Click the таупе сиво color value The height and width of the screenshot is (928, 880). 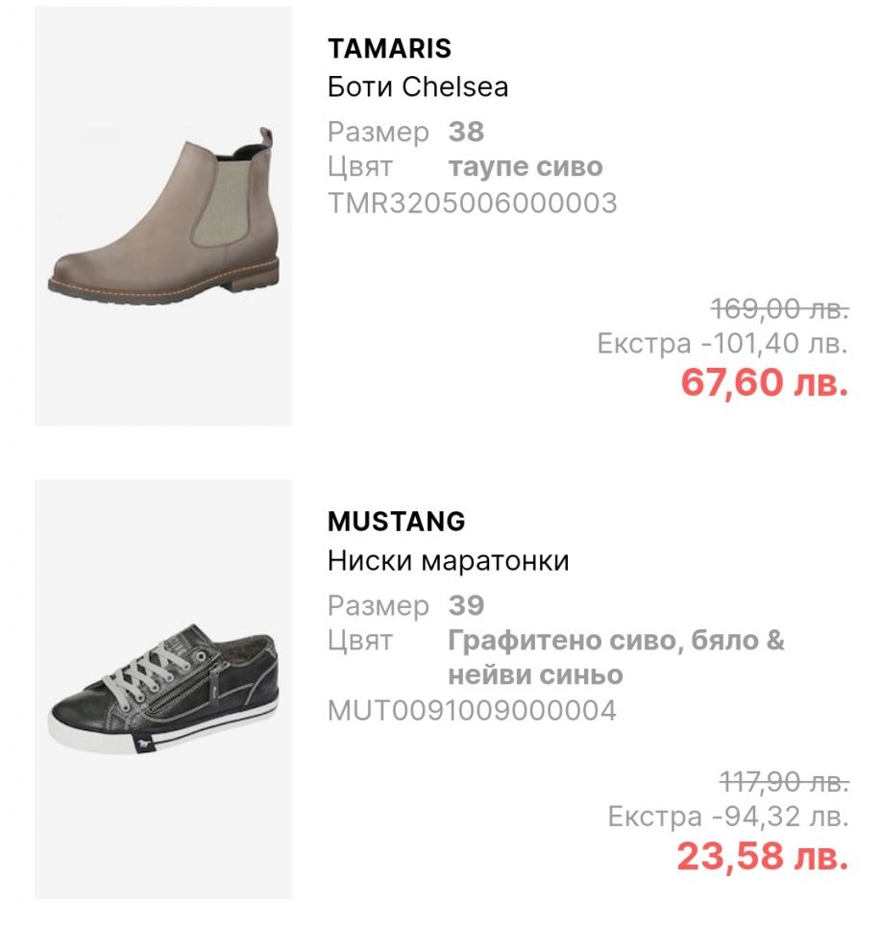[526, 167]
